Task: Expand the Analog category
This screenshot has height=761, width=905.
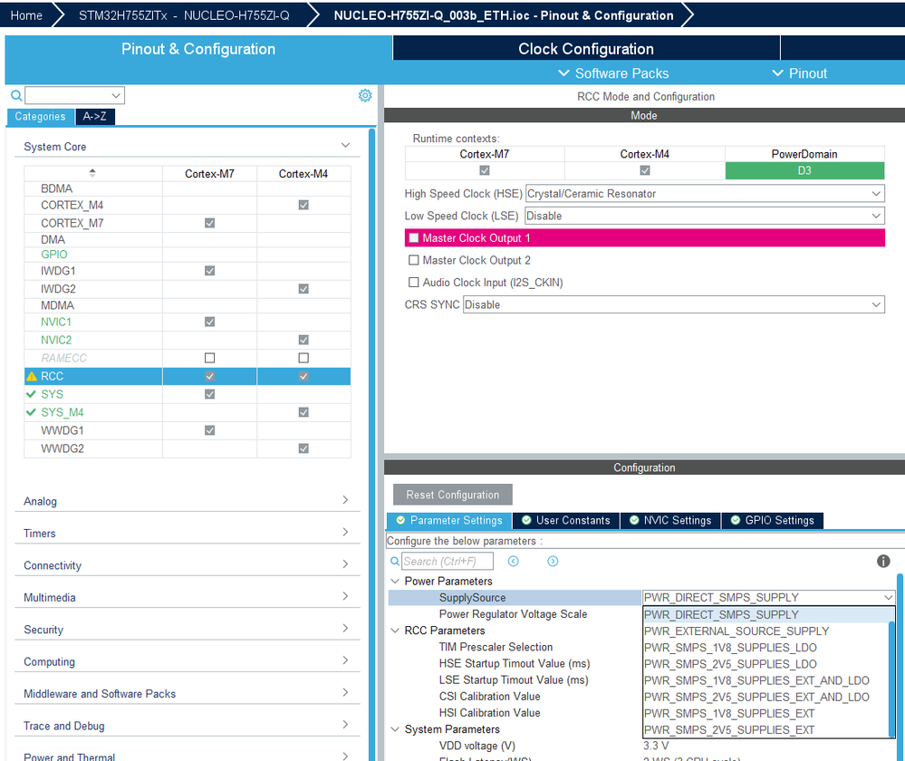Action: (345, 500)
